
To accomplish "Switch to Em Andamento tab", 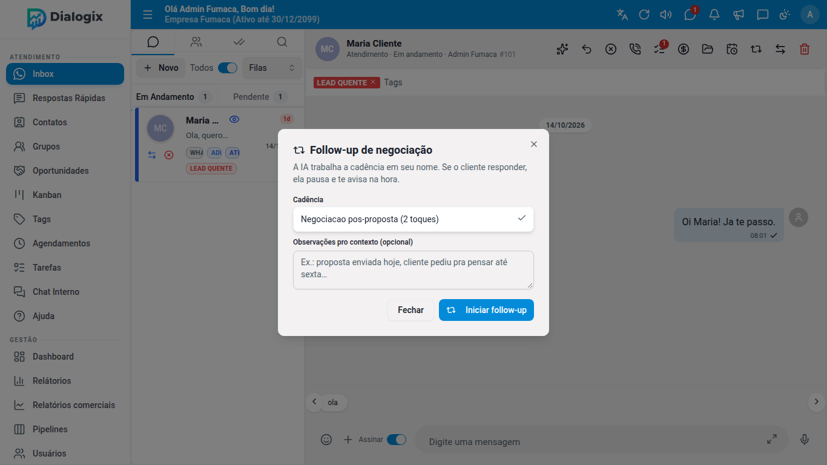I will pos(173,97).
